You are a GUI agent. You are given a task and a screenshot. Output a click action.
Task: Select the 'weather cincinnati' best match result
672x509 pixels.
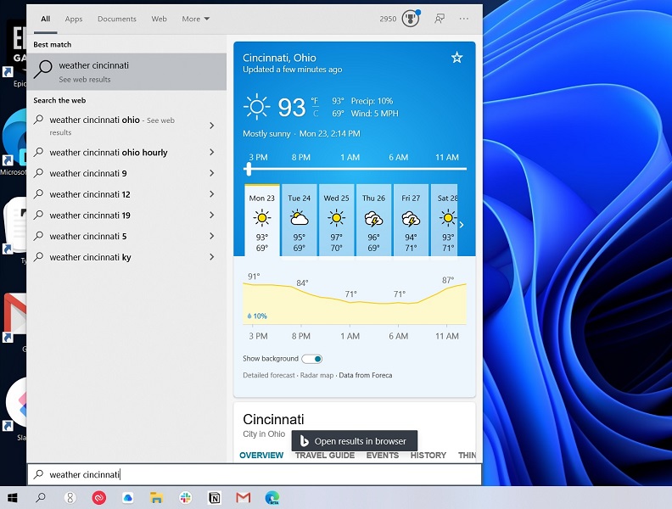point(126,71)
